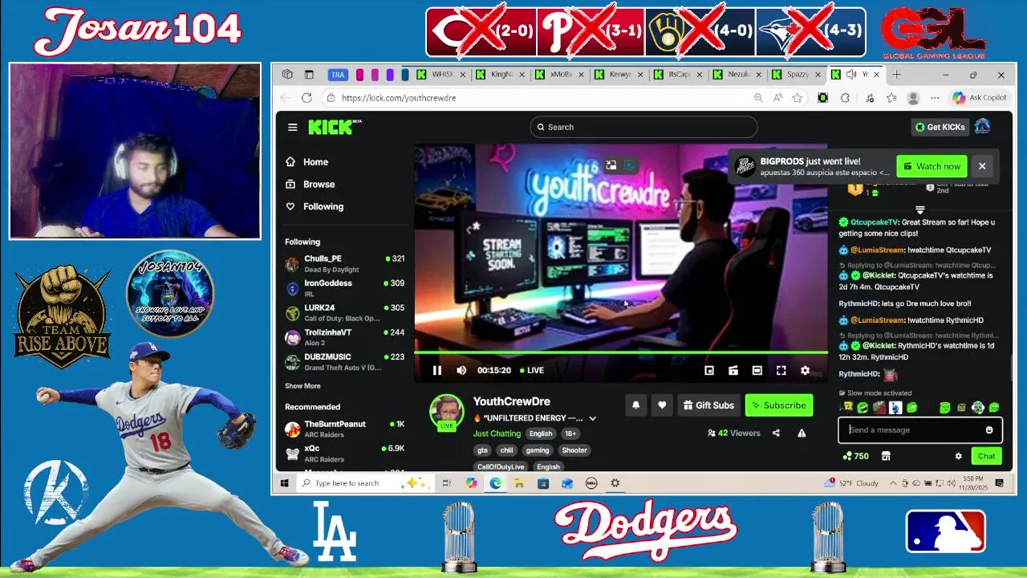1027x578 pixels.
Task: Click the 18+ tag
Action: coord(570,433)
